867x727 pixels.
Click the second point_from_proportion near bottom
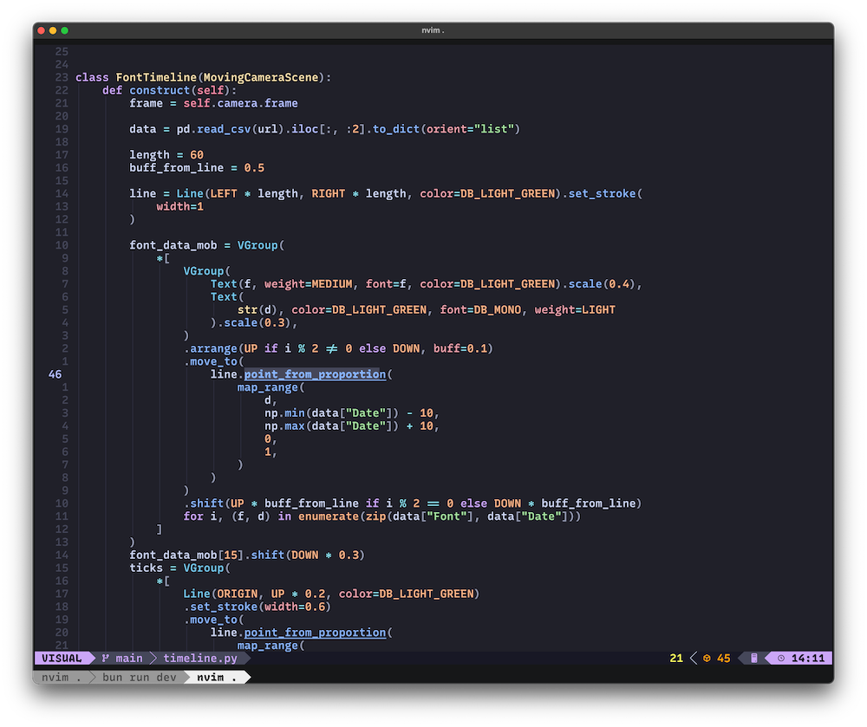tap(316, 632)
